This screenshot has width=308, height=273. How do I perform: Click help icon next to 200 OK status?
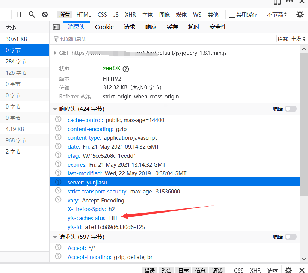(x=126, y=69)
